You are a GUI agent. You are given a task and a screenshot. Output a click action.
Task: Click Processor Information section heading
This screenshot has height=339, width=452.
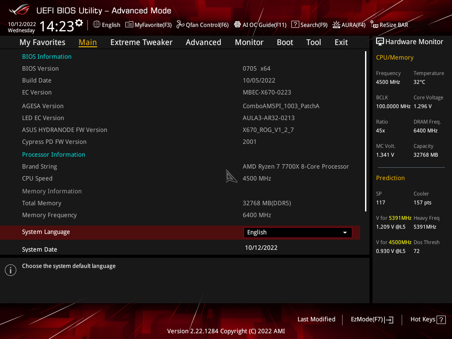point(53,154)
